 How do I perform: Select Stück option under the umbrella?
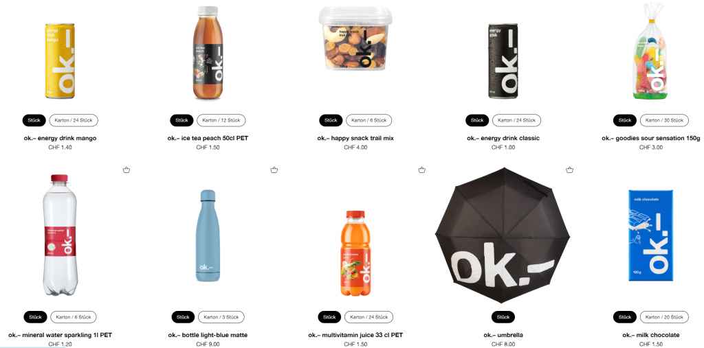503,317
